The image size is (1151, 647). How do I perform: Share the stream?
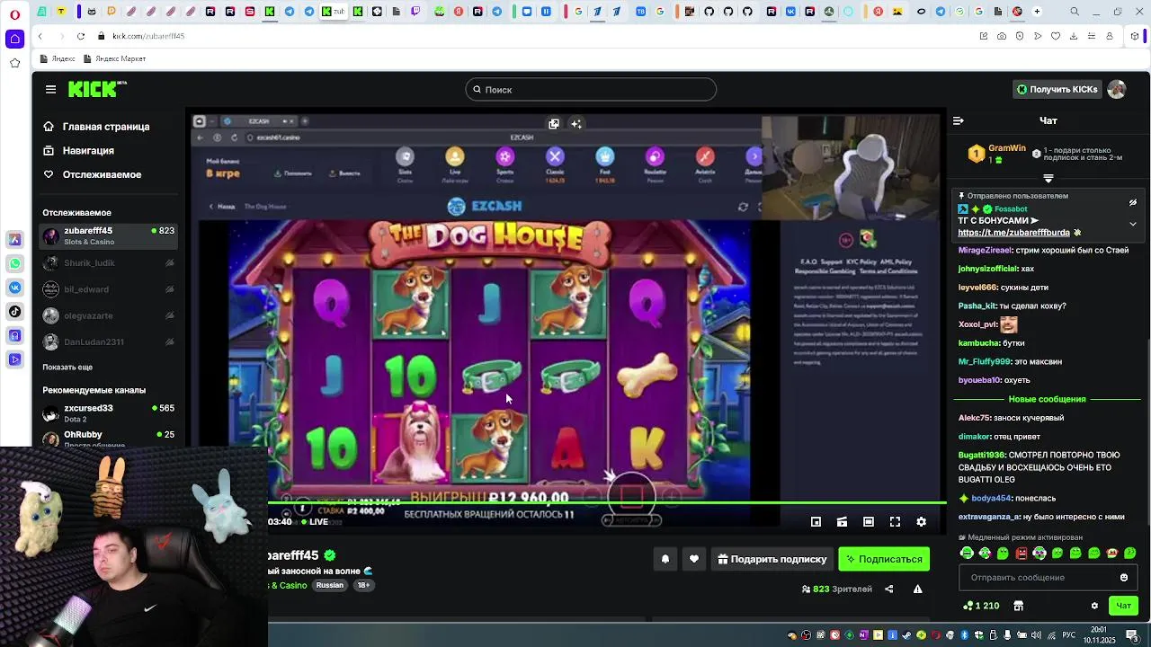pyautogui.click(x=889, y=589)
